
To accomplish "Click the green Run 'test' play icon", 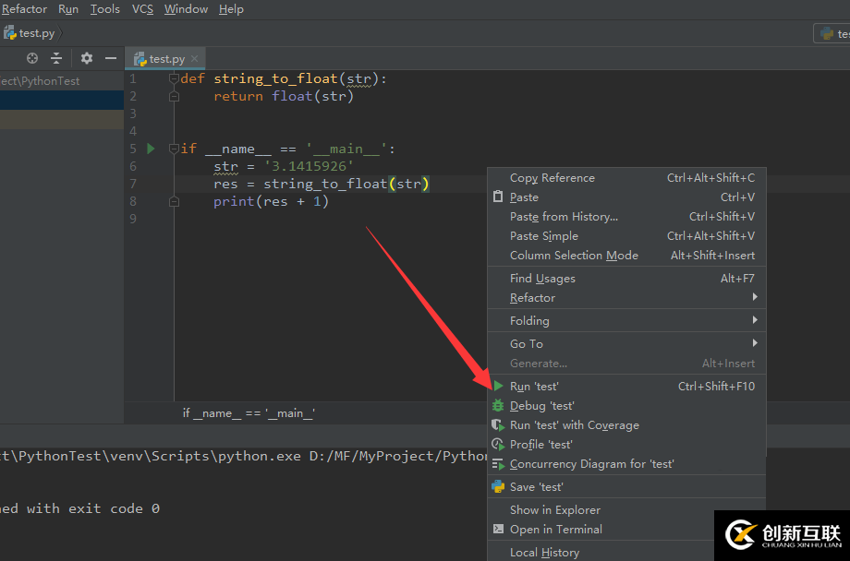I will (x=498, y=386).
